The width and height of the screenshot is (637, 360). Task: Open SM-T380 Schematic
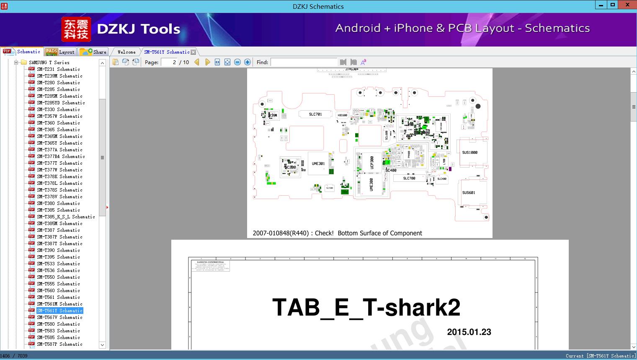coord(58,203)
